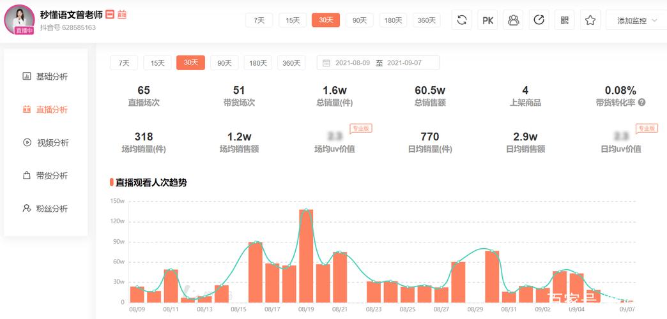This screenshot has width=667, height=319.
Task: Click the 08/11 bar in the chart
Action: (x=171, y=286)
